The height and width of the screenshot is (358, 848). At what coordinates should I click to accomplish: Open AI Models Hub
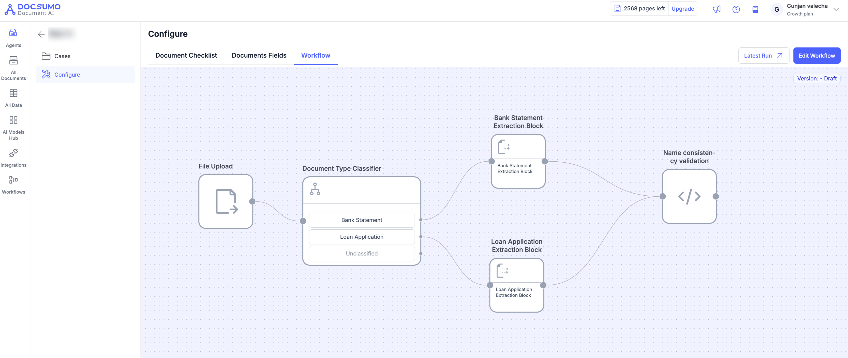13,128
